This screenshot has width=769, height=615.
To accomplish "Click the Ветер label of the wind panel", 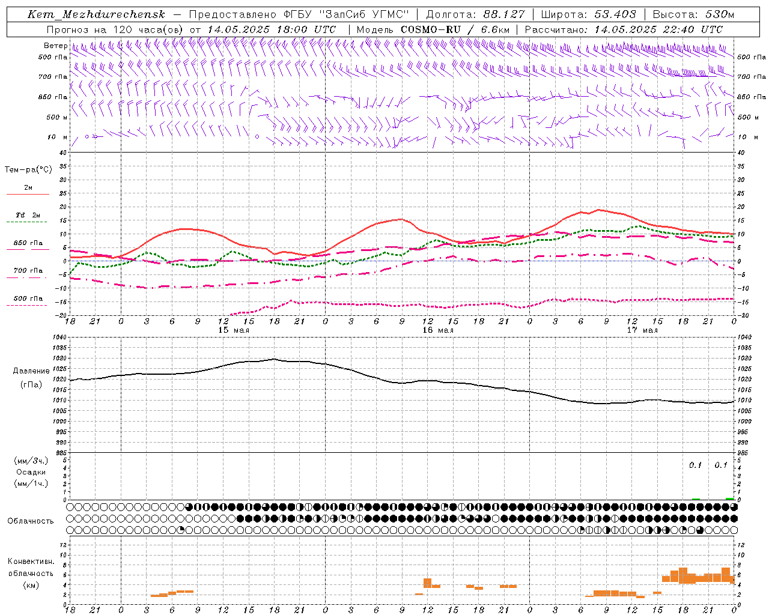I will click(x=55, y=46).
